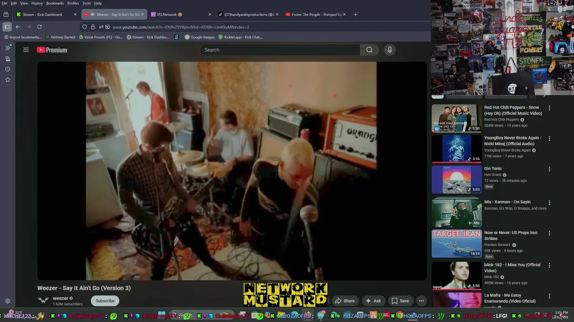Click the Ask button
Viewport: 574px width, 322px height.
[x=373, y=301]
